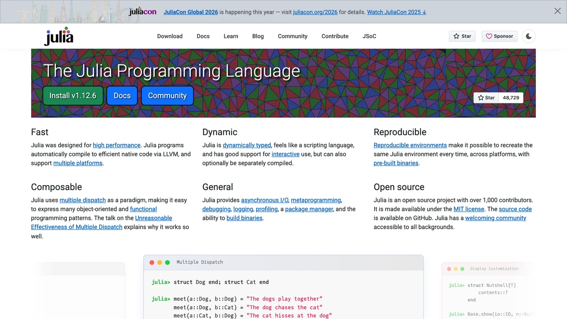Image resolution: width=567 pixels, height=319 pixels.
Task: Visit the juliacon.org/2026 link
Action: tap(315, 12)
